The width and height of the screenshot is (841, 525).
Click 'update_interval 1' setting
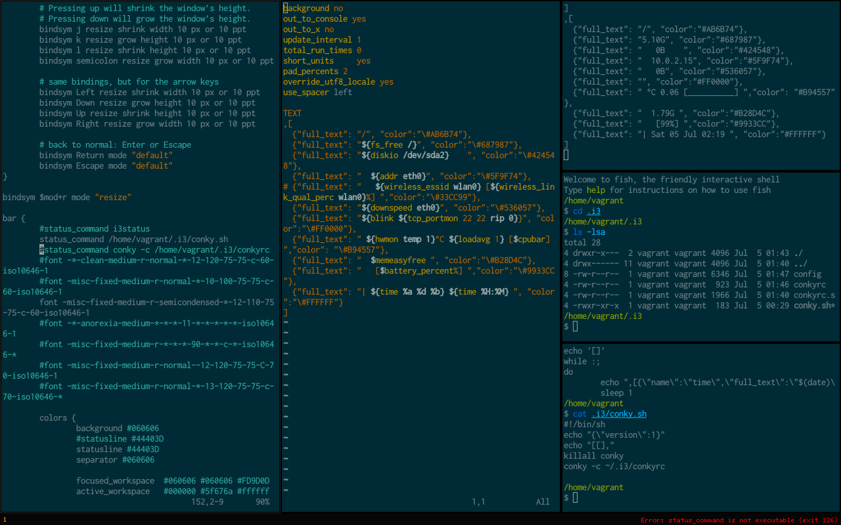(322, 40)
